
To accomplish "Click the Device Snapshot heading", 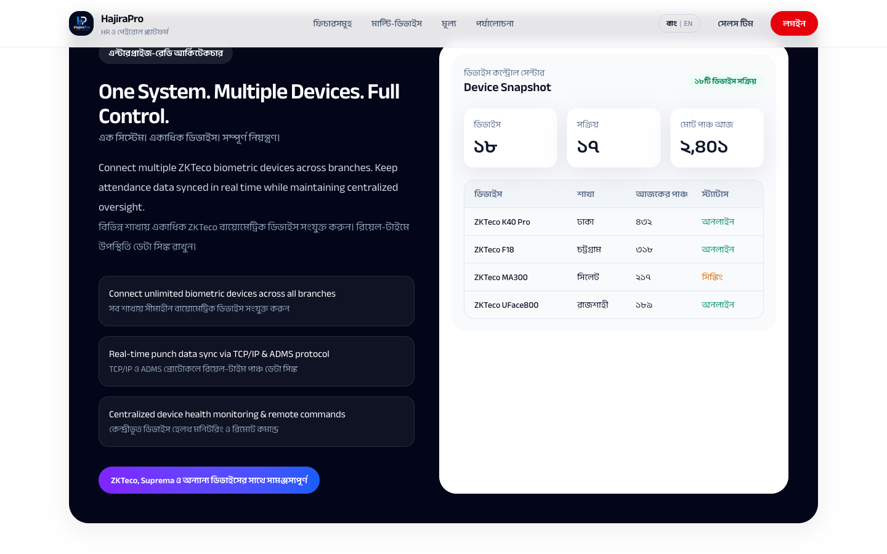I will [508, 87].
